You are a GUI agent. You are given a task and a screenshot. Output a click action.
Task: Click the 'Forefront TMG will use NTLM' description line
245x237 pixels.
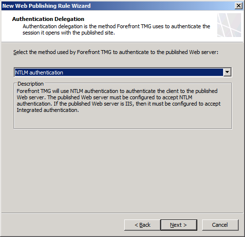pyautogui.click(x=117, y=91)
